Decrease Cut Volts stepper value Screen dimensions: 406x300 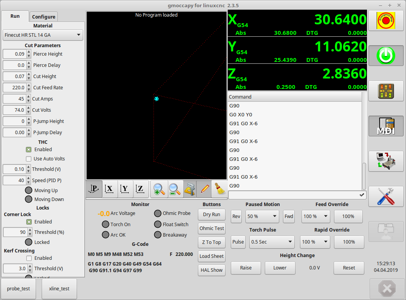pyautogui.click(x=29, y=112)
